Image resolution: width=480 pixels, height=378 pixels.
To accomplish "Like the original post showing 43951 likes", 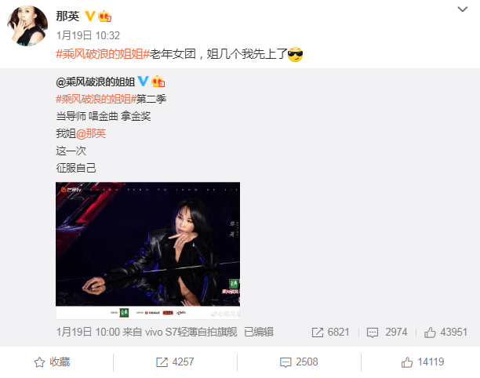I will (445, 332).
